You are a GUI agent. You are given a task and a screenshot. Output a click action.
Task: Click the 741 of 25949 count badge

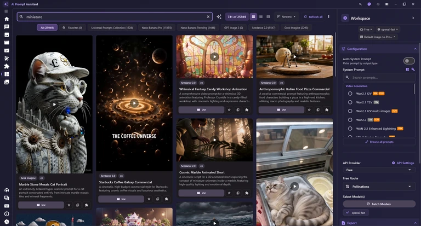coord(237,16)
